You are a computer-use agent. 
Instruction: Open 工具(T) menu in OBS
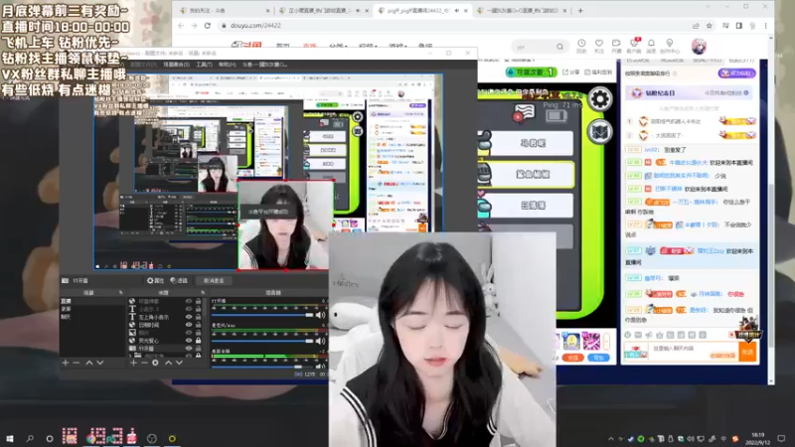(x=204, y=65)
